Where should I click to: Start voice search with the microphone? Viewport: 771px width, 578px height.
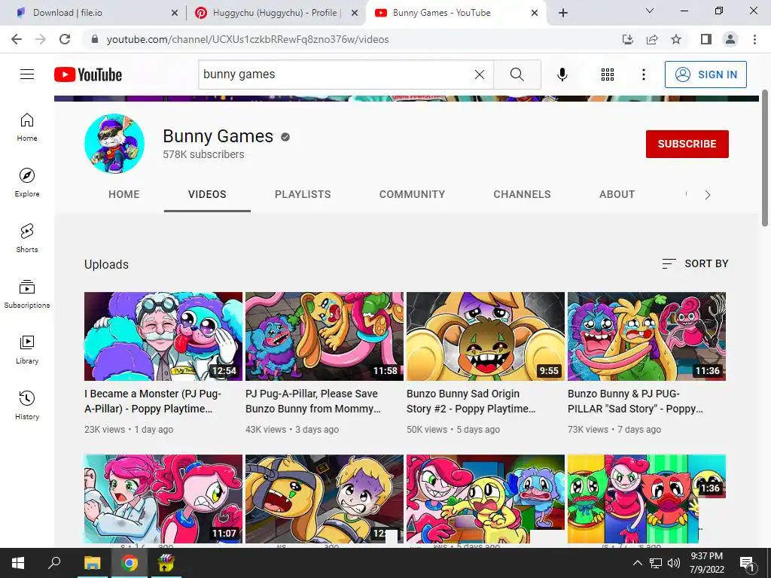pos(562,75)
